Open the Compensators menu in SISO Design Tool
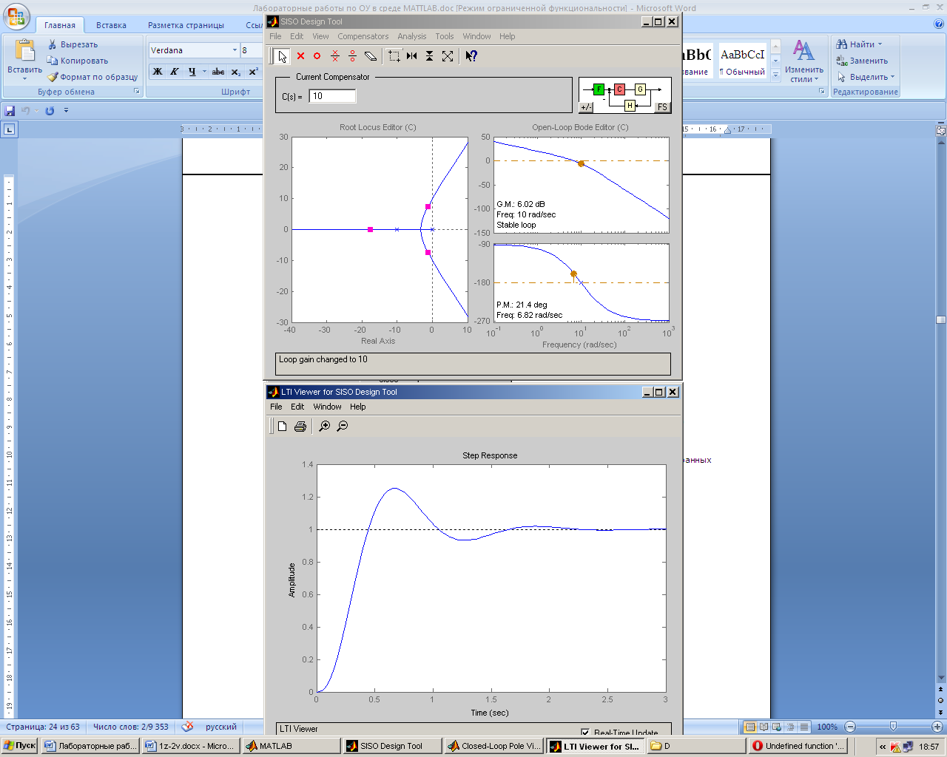Image resolution: width=947 pixels, height=757 pixels. click(363, 36)
